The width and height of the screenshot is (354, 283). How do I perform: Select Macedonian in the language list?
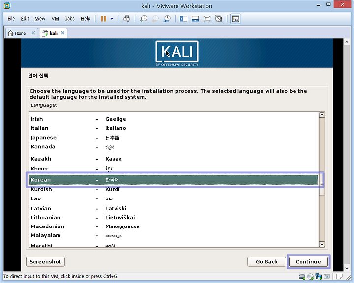click(174, 226)
